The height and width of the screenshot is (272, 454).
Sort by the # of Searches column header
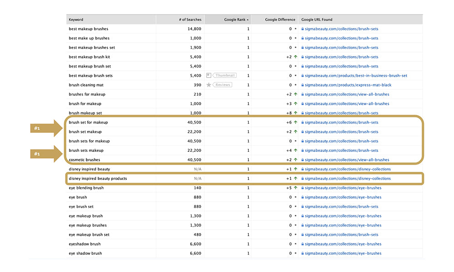[x=190, y=19]
